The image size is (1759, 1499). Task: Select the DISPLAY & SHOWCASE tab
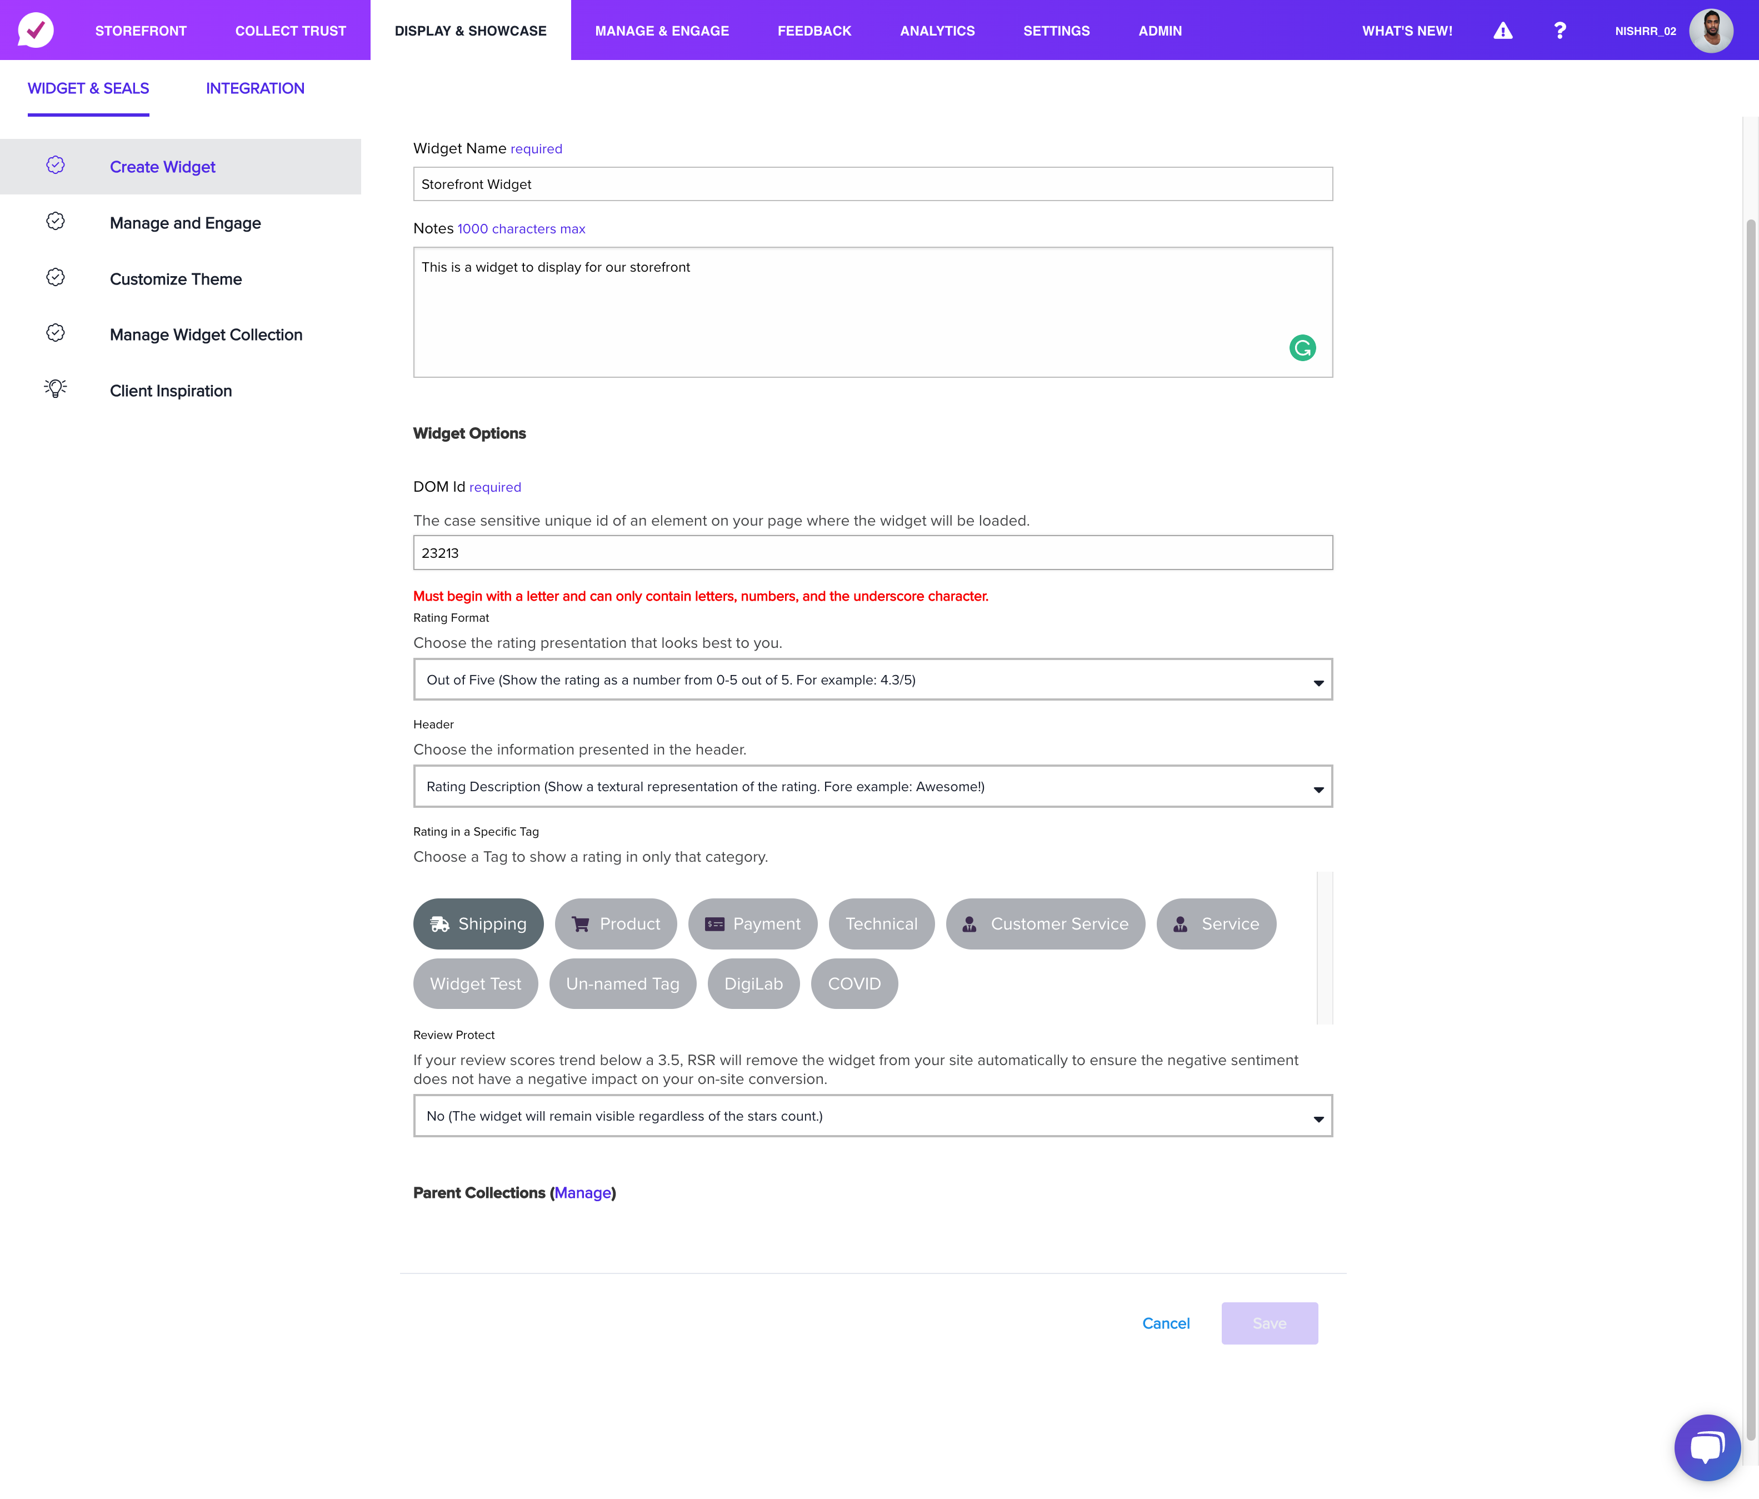pos(471,31)
